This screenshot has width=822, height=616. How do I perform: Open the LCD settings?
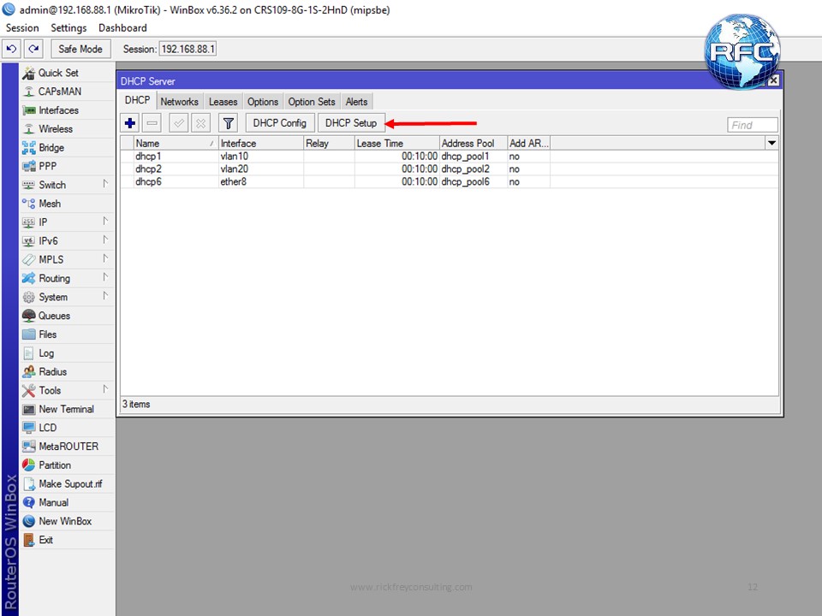click(x=67, y=428)
